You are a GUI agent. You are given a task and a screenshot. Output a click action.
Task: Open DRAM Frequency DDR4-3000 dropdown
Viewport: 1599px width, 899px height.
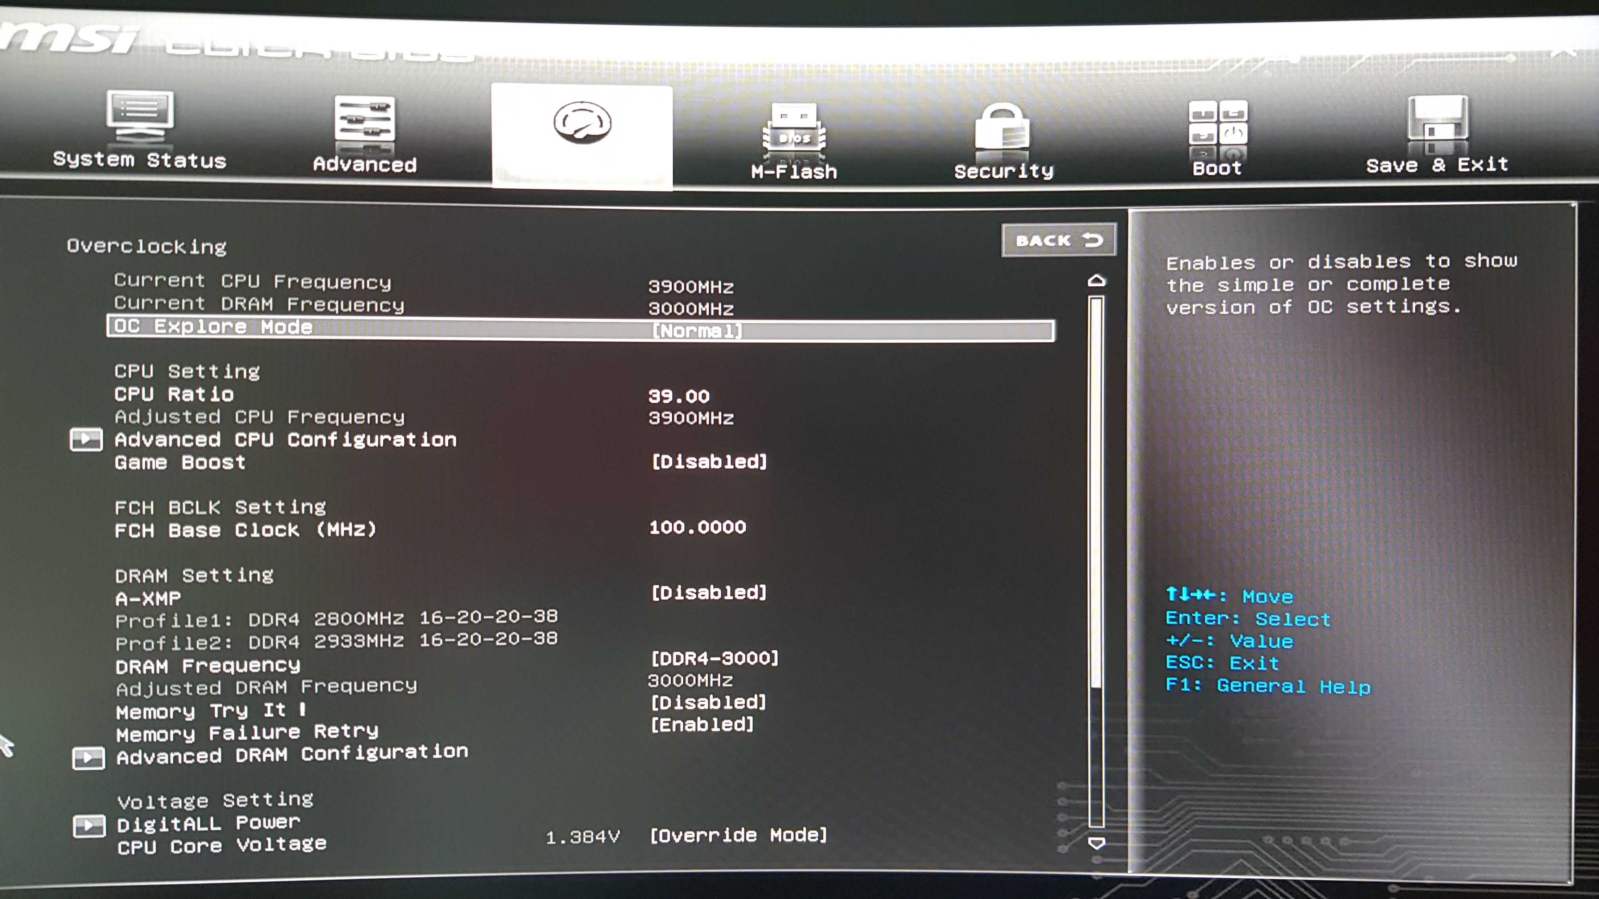click(715, 658)
